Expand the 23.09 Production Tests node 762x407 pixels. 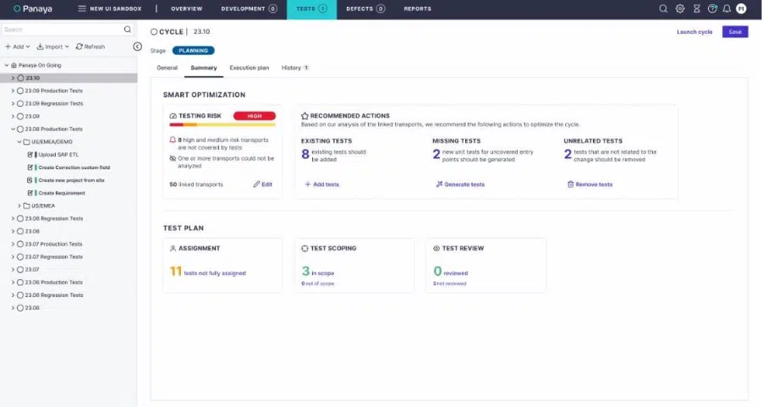click(x=13, y=91)
